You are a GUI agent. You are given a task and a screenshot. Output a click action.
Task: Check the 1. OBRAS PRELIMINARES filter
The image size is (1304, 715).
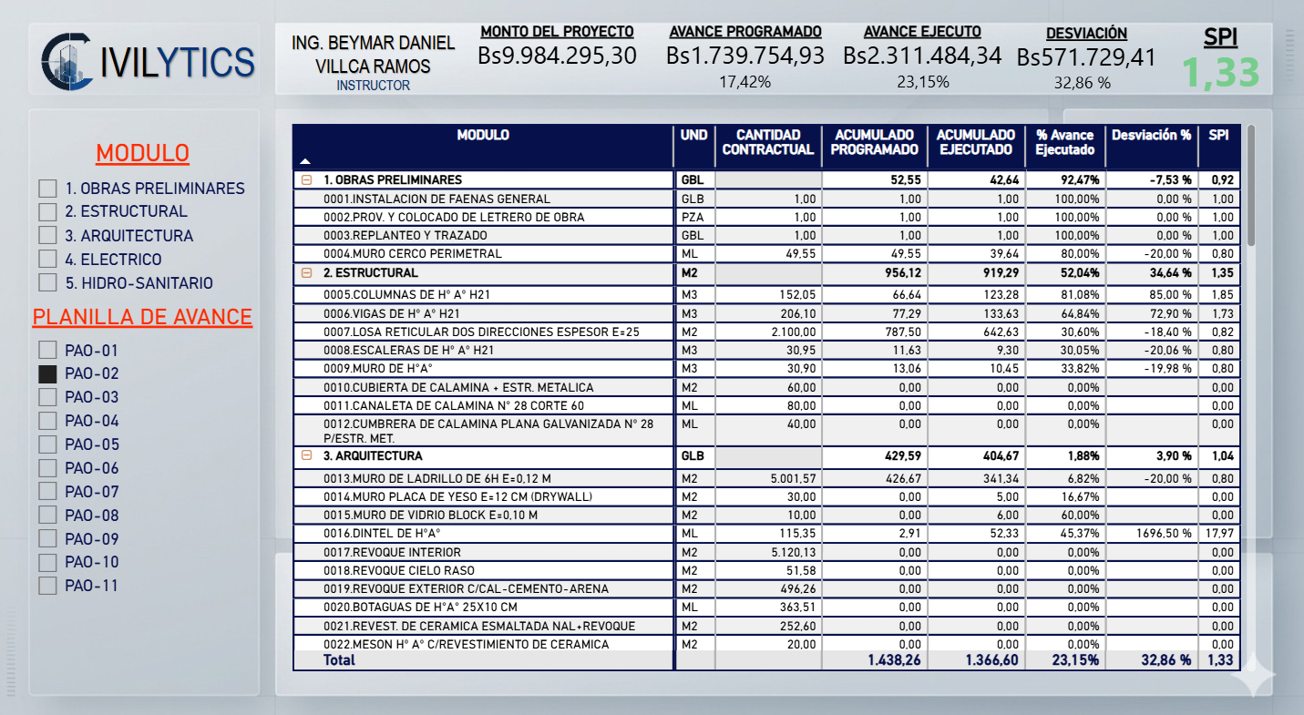[x=47, y=189]
